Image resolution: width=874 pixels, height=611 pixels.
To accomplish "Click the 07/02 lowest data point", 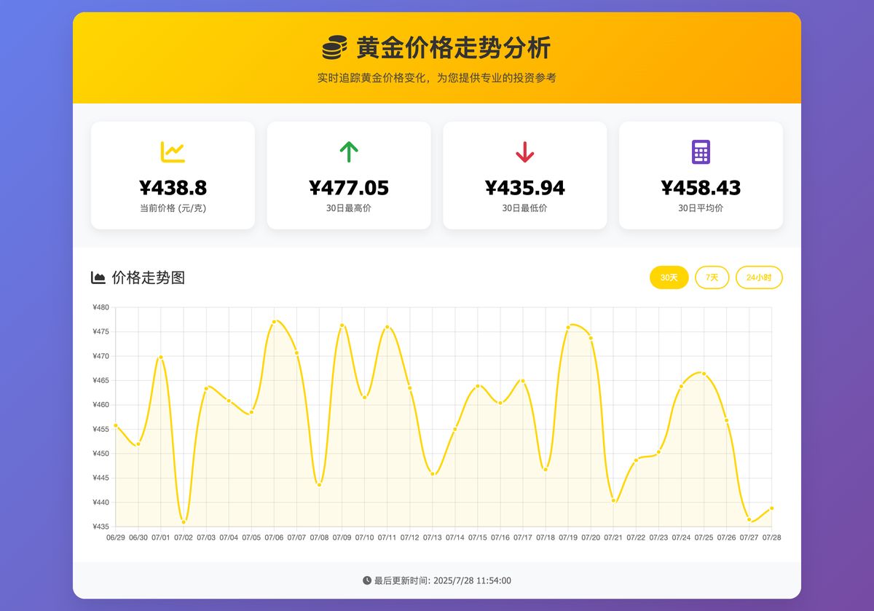I will coord(184,522).
